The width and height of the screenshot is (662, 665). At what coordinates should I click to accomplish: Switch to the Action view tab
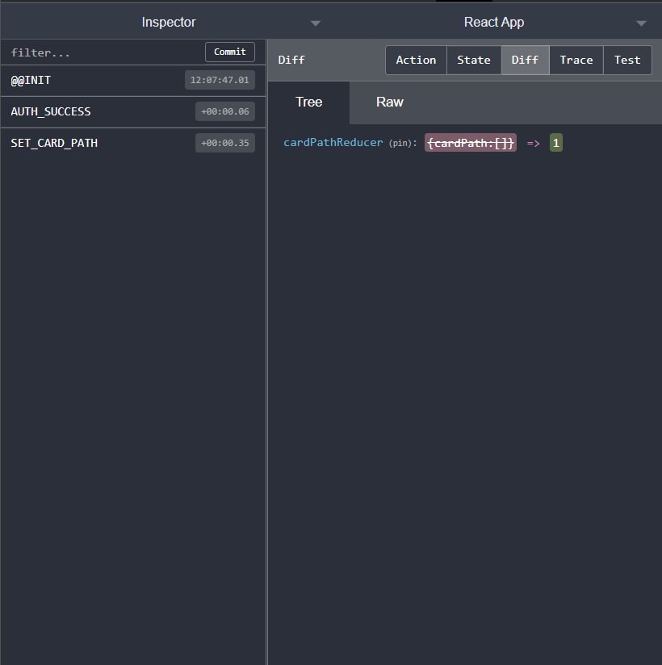point(416,60)
